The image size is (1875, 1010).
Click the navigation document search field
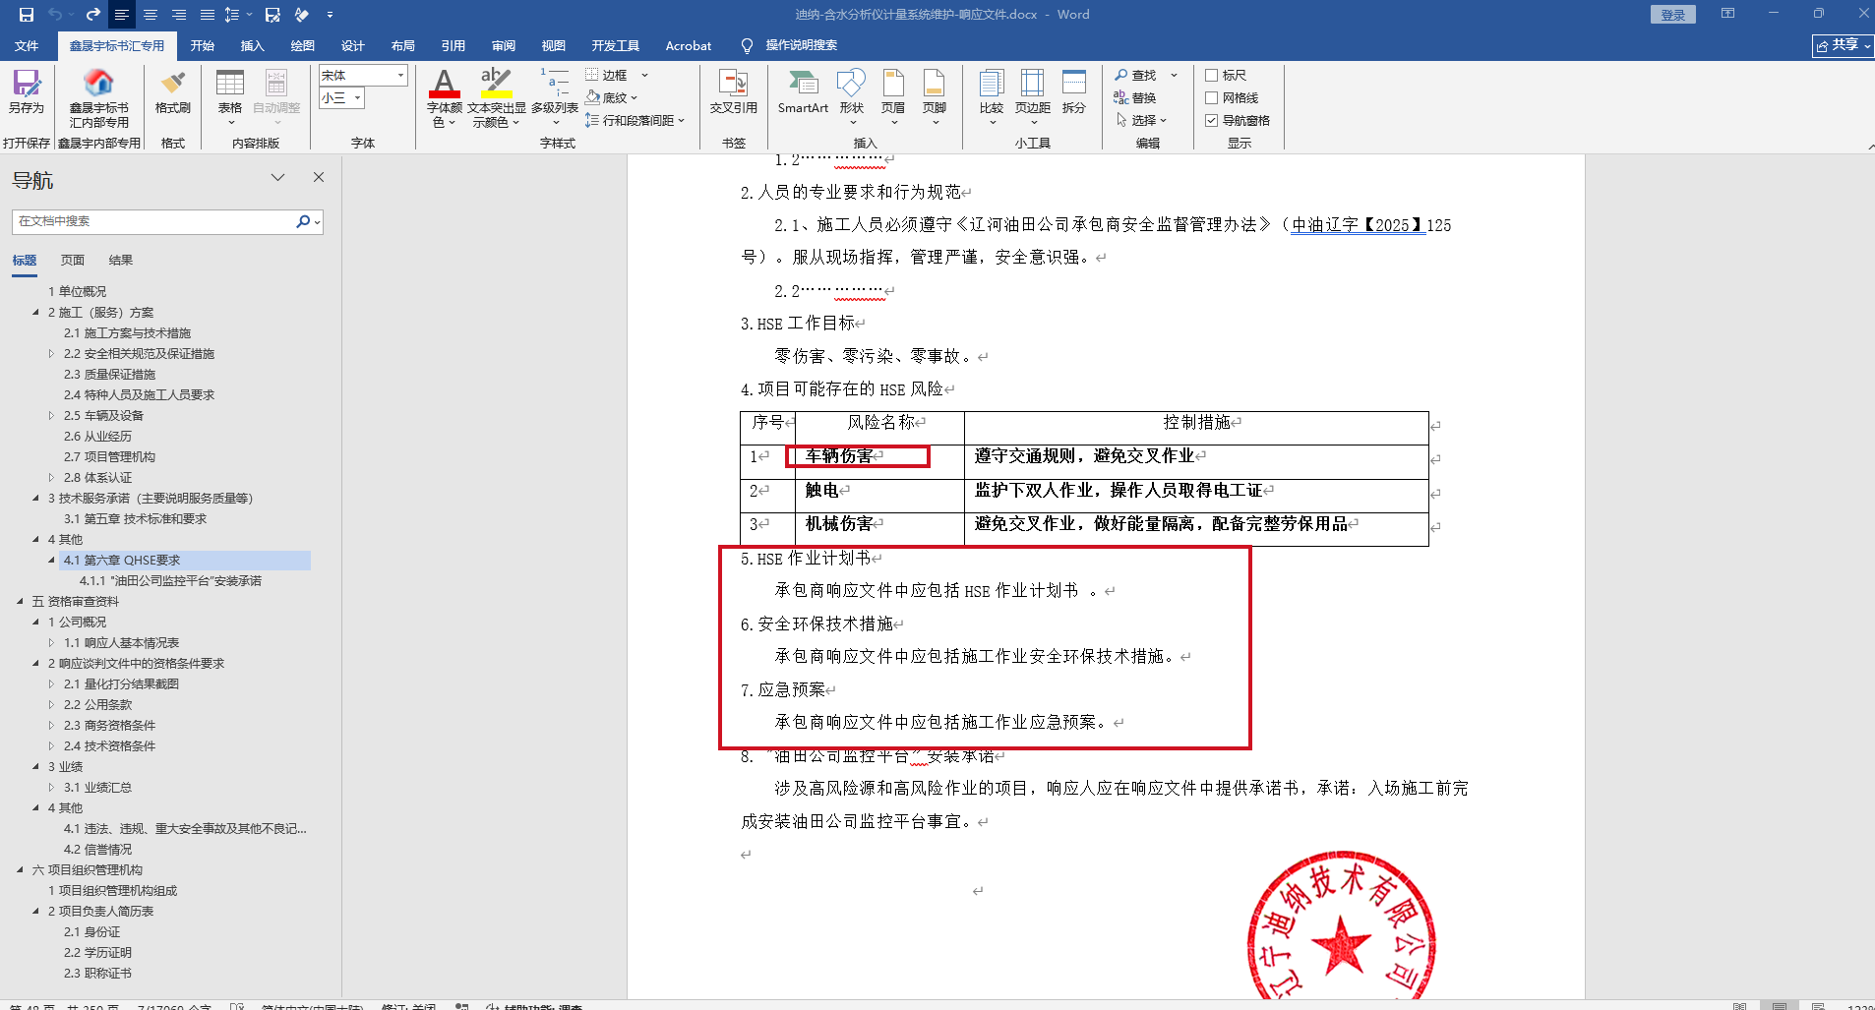tap(155, 221)
